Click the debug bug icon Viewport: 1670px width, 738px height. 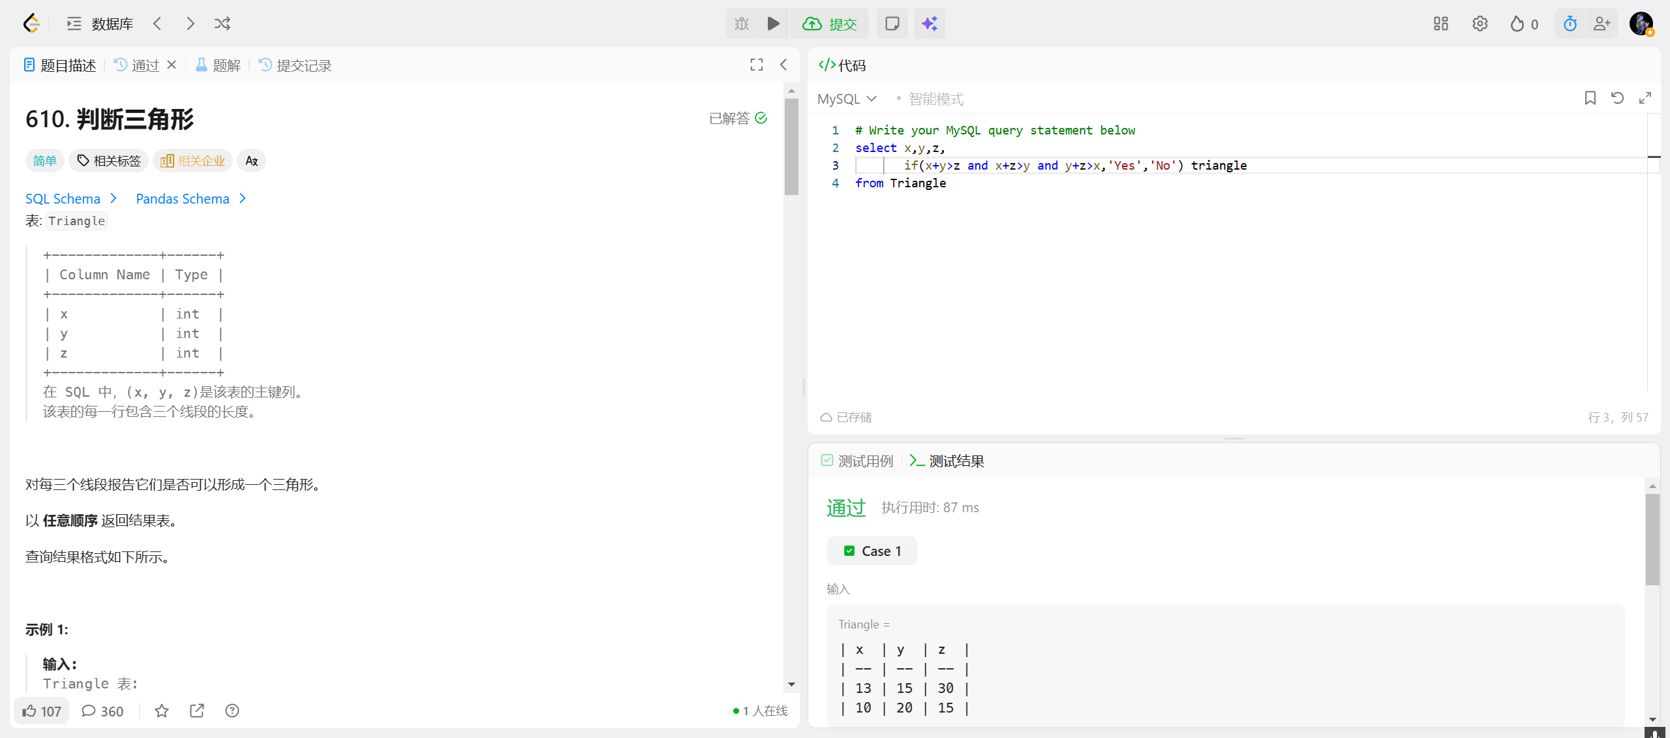pyautogui.click(x=742, y=24)
